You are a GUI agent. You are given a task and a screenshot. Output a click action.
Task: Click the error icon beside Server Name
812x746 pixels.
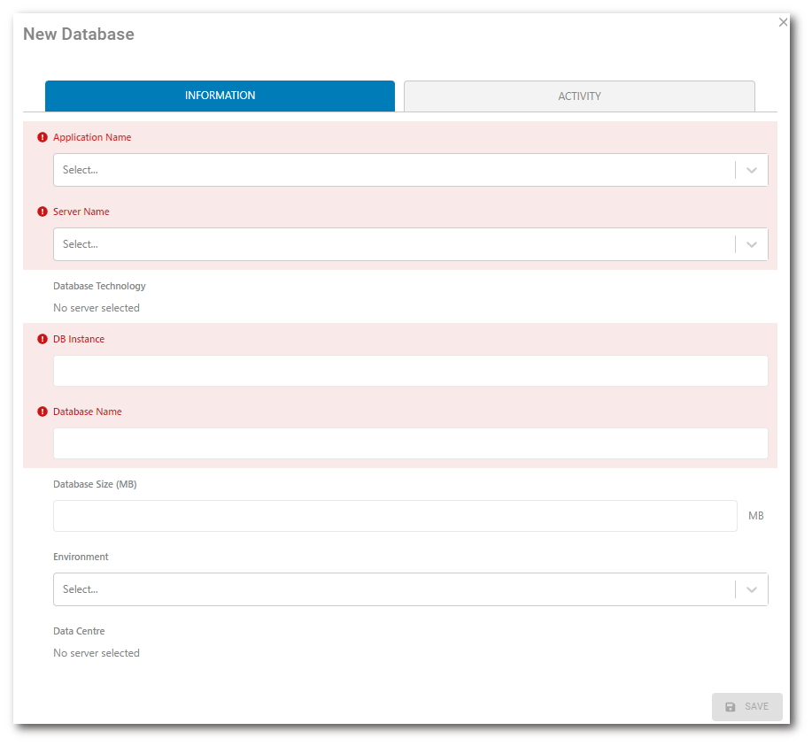[x=43, y=212]
